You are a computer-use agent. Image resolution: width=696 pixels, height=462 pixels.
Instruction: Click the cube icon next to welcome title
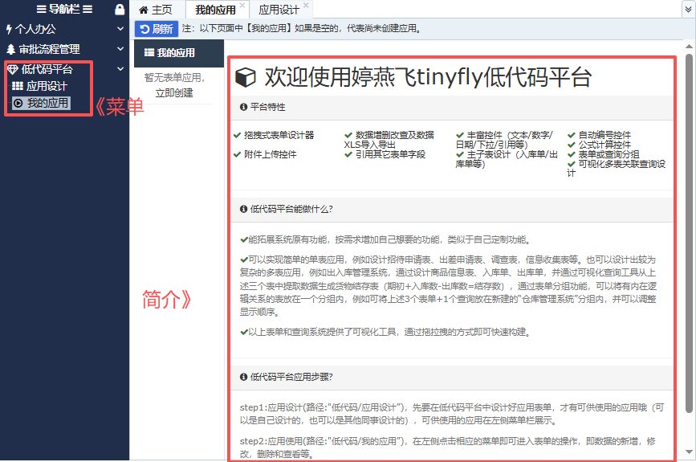coord(246,77)
